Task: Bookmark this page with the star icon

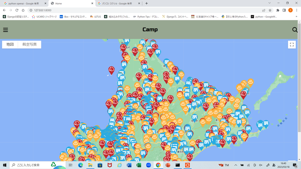Action: [x=270, y=10]
